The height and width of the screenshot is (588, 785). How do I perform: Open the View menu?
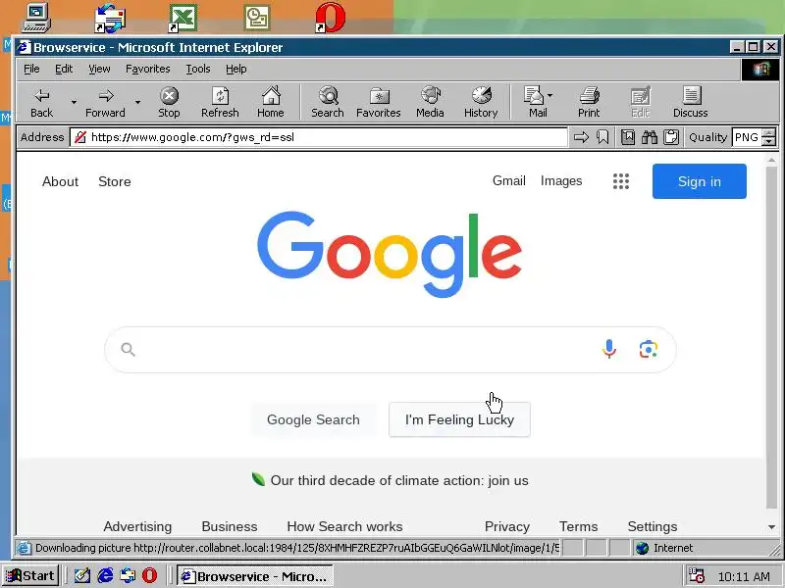99,69
